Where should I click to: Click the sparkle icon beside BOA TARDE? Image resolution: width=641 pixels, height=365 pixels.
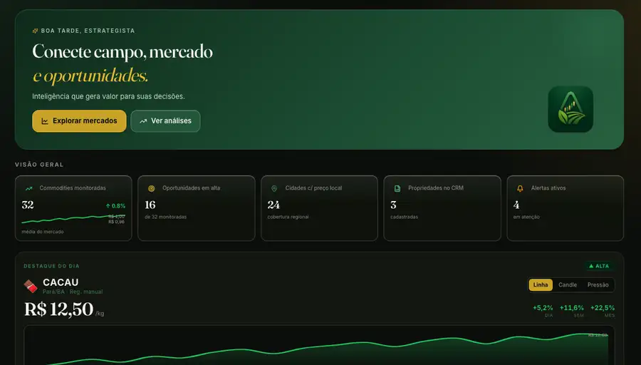(35, 31)
